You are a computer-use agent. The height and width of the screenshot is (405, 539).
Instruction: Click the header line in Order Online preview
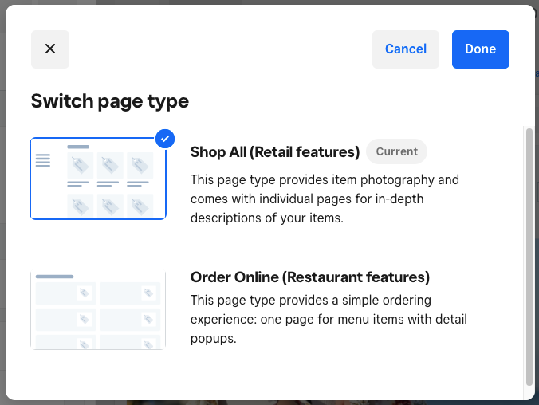click(55, 277)
